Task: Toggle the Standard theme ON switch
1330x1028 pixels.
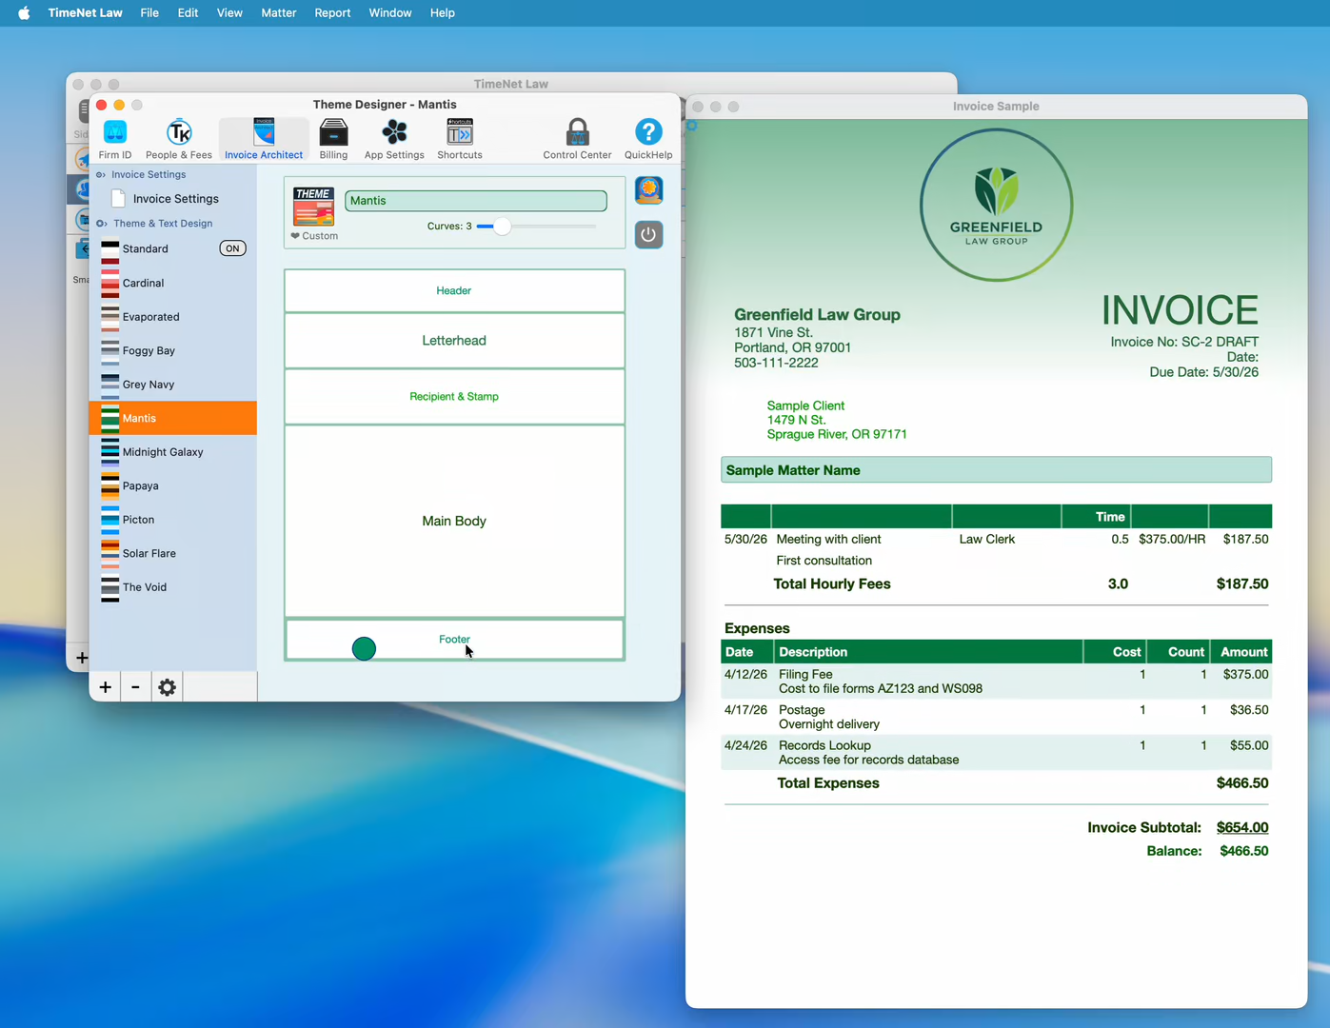Action: (x=232, y=248)
